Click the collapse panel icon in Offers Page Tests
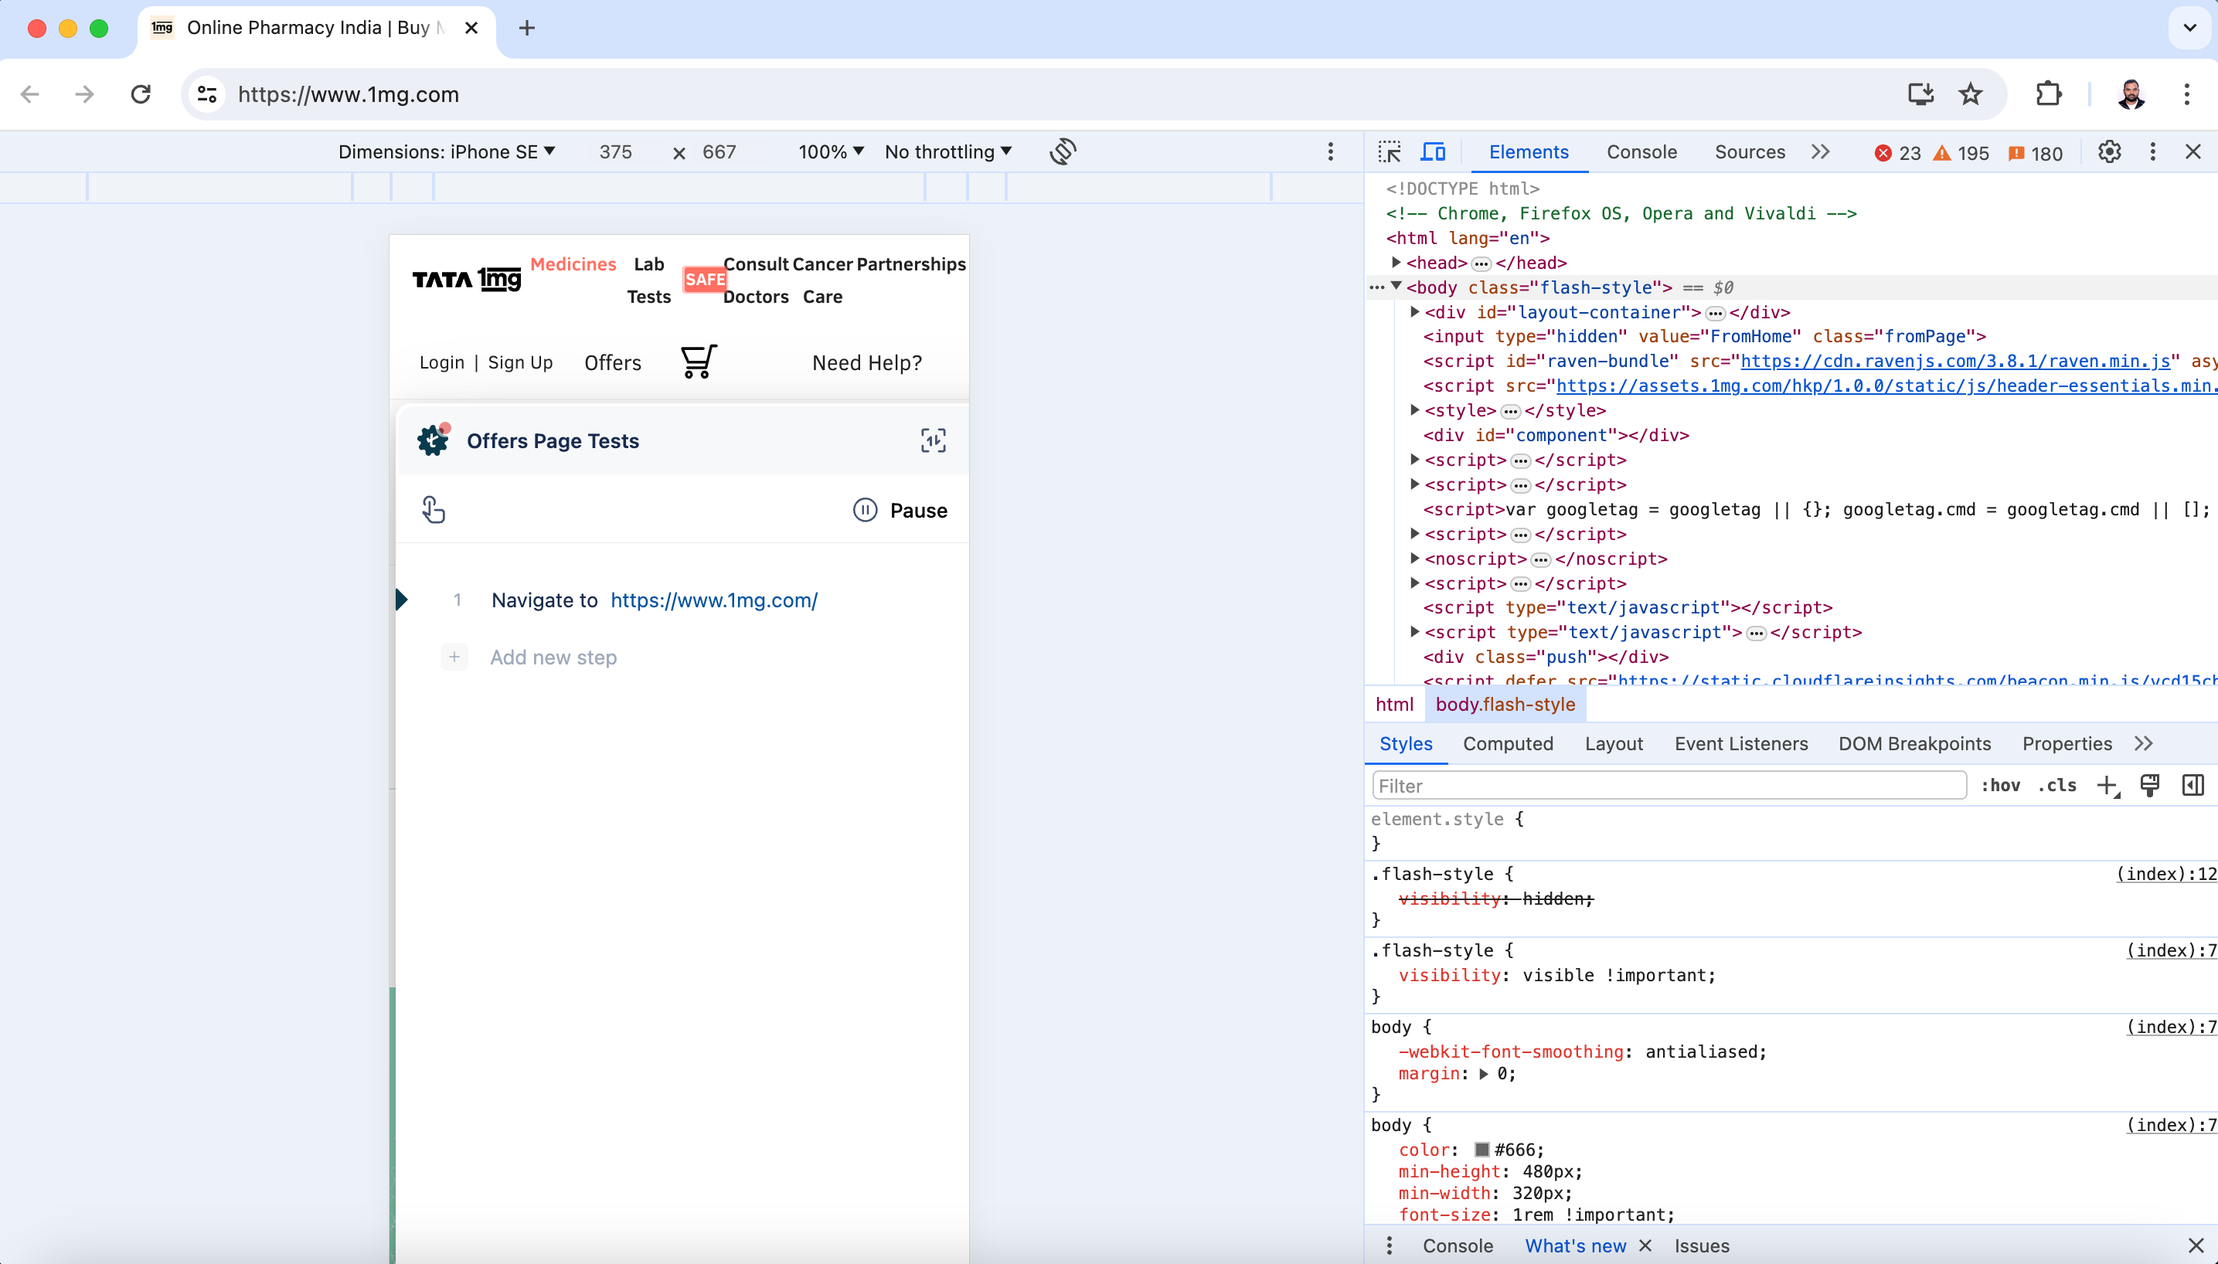This screenshot has height=1264, width=2218. click(934, 440)
